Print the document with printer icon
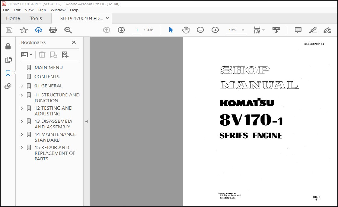 (x=53, y=30)
